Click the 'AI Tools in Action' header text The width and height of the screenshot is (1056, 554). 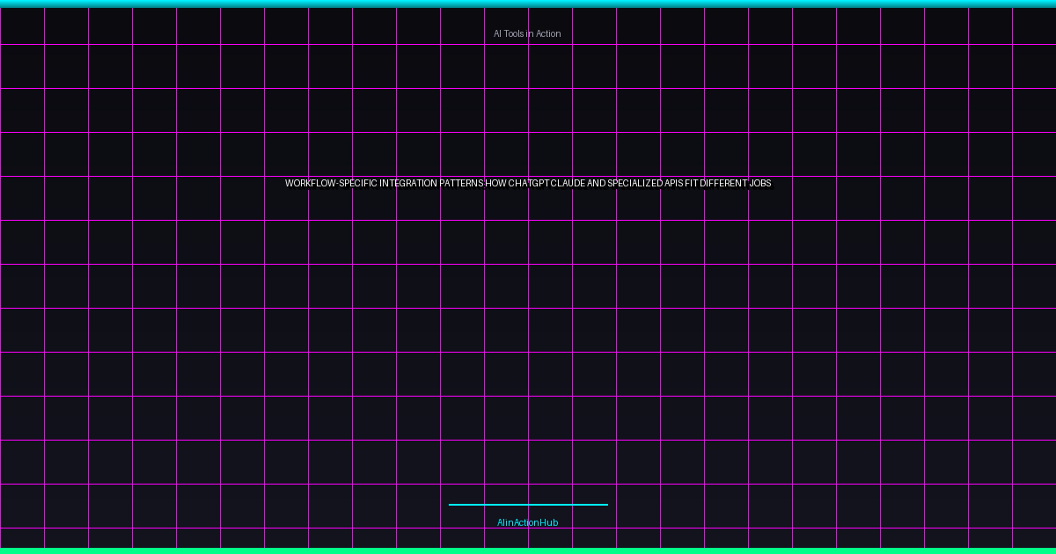click(527, 33)
